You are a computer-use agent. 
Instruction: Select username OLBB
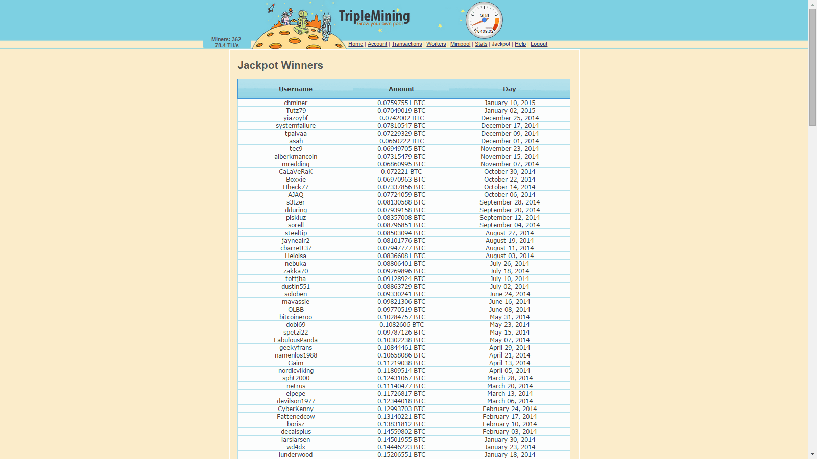click(x=296, y=310)
